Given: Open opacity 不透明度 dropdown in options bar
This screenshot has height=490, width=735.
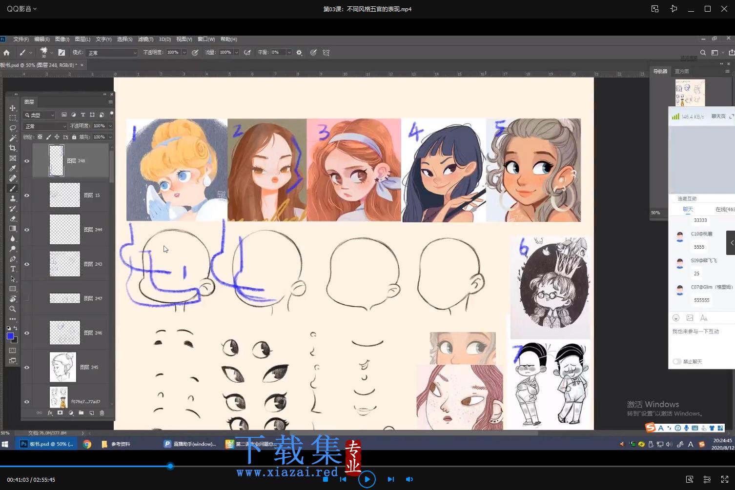Looking at the screenshot, I should point(184,53).
